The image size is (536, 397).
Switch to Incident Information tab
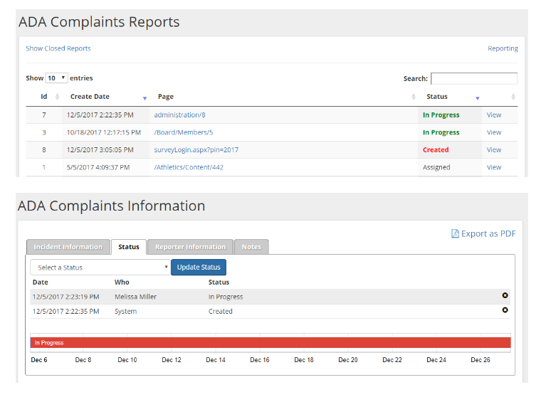tap(68, 247)
